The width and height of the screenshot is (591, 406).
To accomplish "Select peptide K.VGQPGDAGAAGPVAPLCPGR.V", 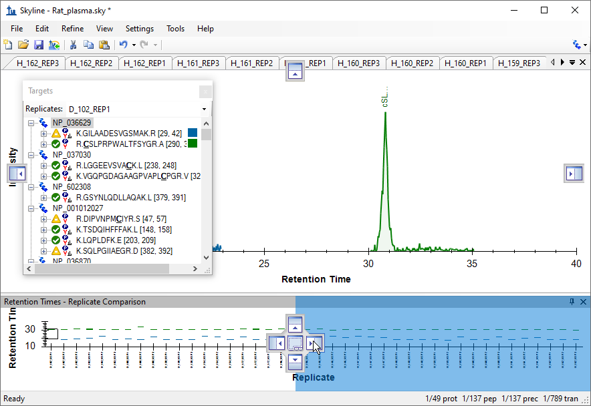I will click(138, 176).
